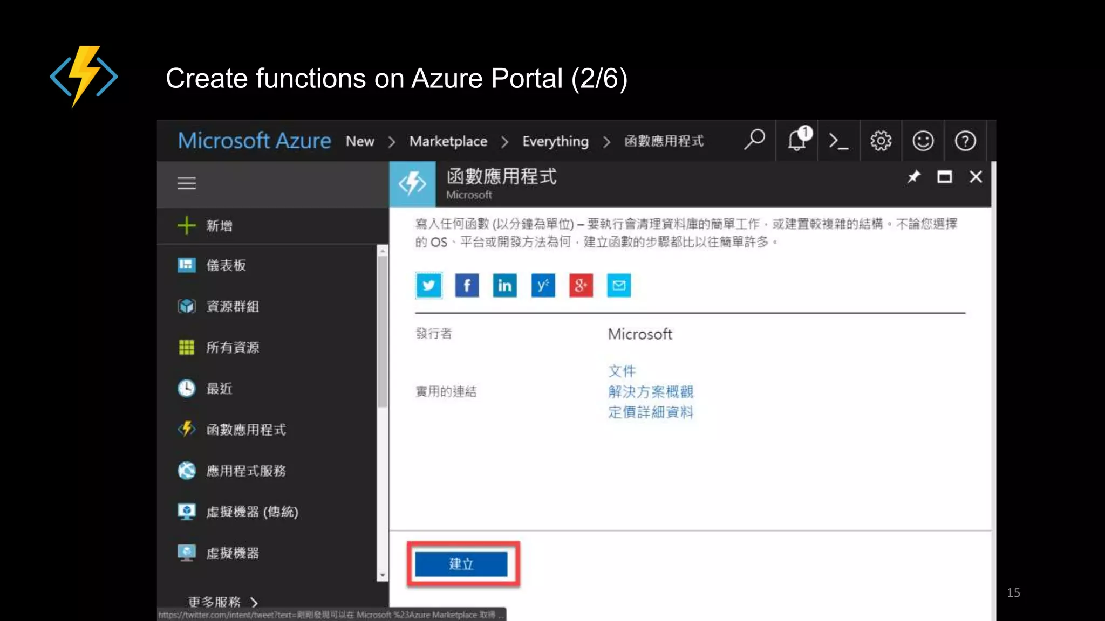The height and width of the screenshot is (621, 1105).
Task: Open 函數應用程式 sidebar item label
Action: click(x=246, y=430)
